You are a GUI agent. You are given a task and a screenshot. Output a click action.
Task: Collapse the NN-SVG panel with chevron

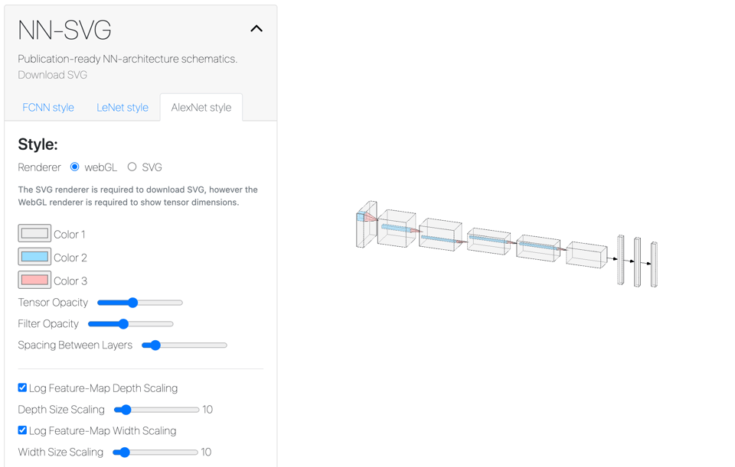(x=256, y=29)
